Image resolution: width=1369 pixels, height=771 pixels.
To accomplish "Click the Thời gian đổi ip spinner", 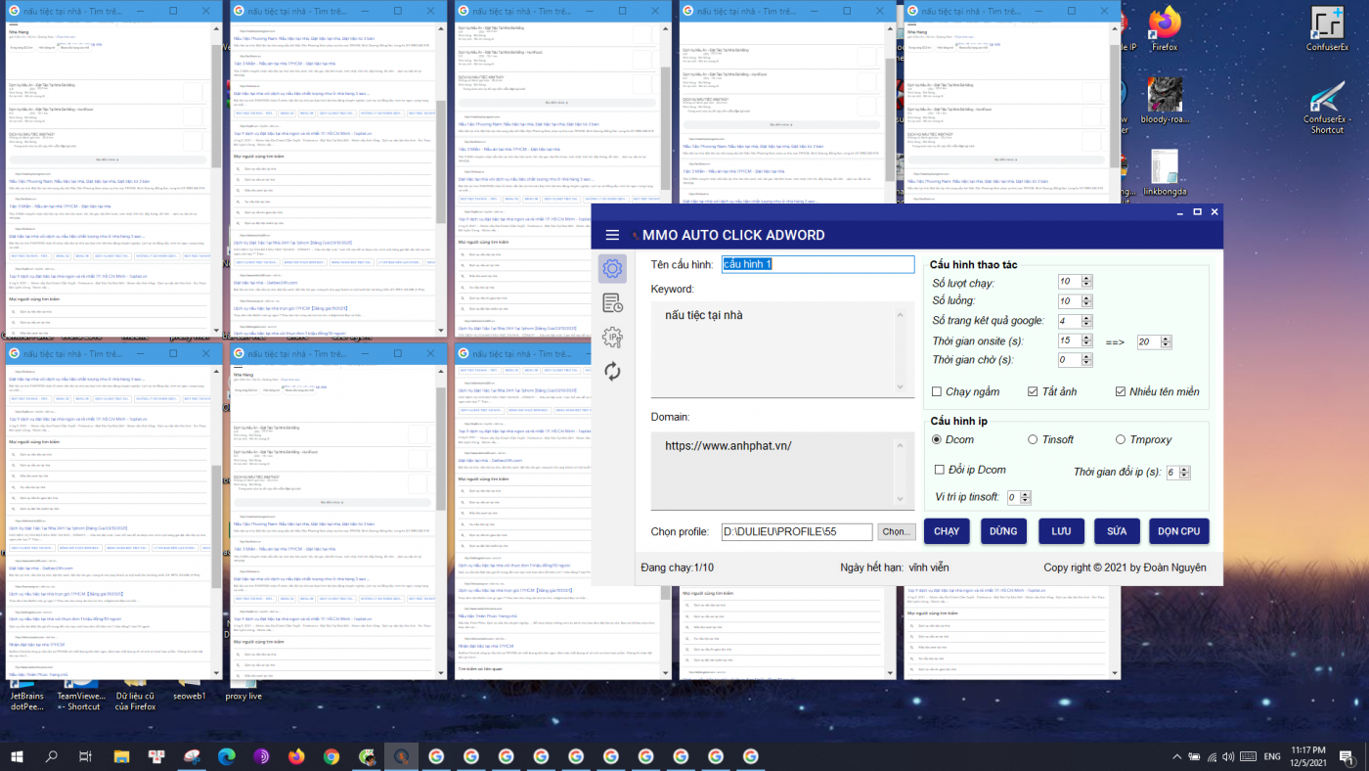I will 1184,473.
